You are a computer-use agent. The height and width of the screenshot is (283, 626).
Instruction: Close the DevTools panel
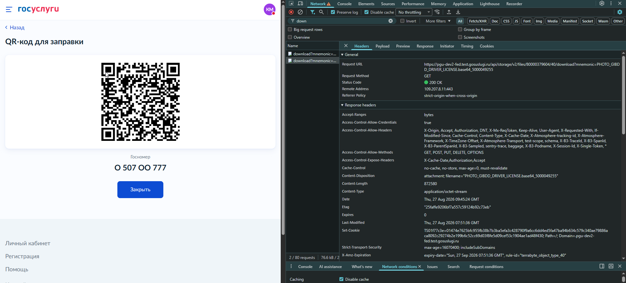click(620, 3)
